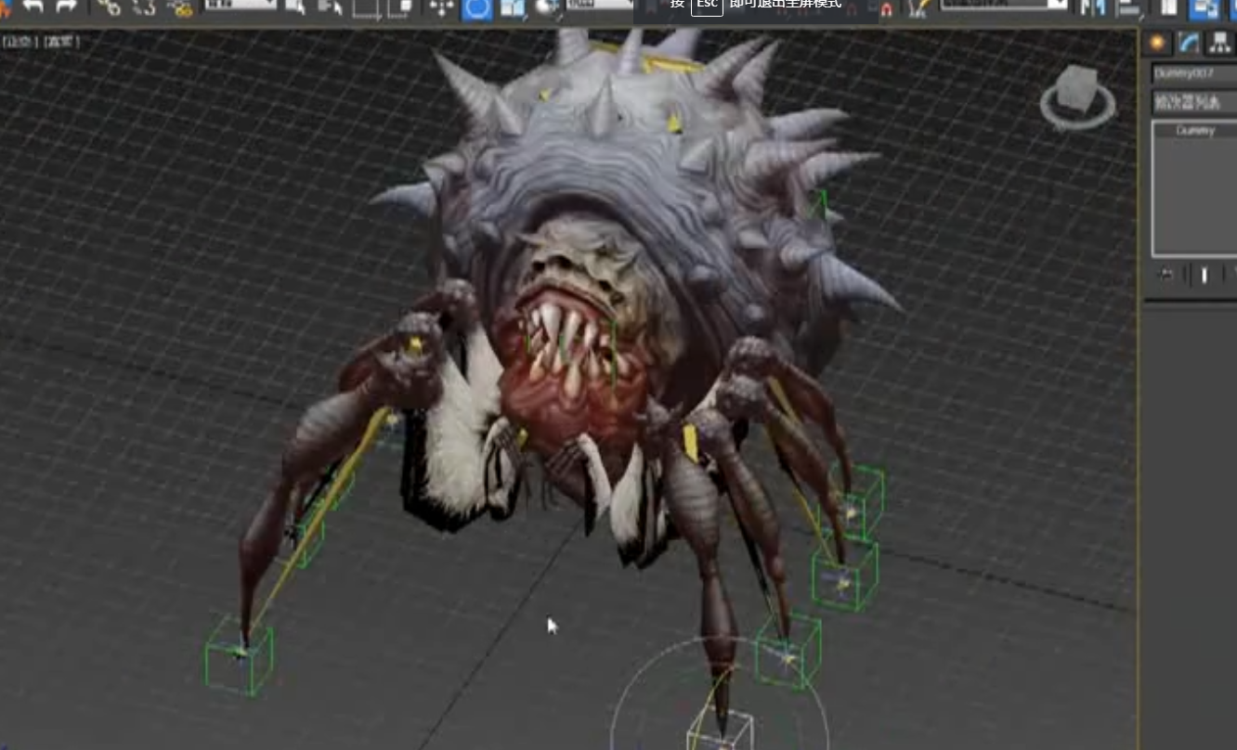Click Edit Named Selection Sets icon
The image size is (1237, 750).
pos(918,8)
